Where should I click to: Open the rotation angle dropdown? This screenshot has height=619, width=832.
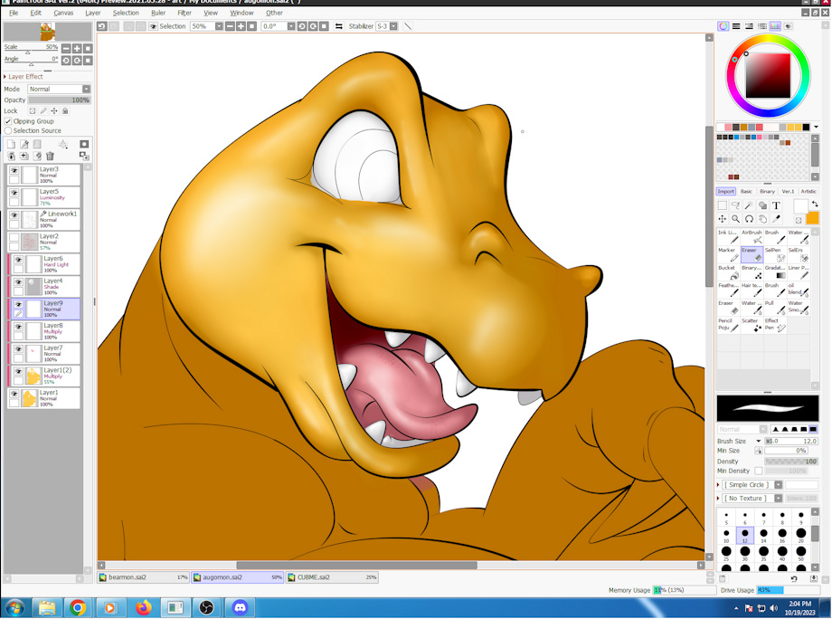pos(291,26)
